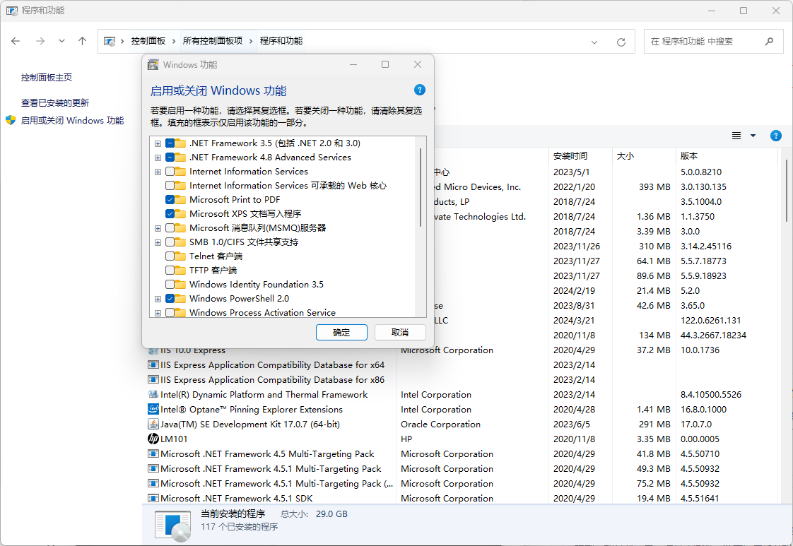Sort by 安装时间 column header
Image resolution: width=793 pixels, height=546 pixels.
(580, 155)
